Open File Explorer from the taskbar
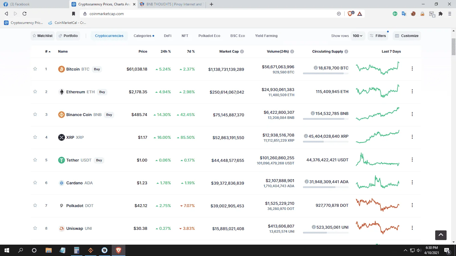456x256 pixels. pos(48,250)
